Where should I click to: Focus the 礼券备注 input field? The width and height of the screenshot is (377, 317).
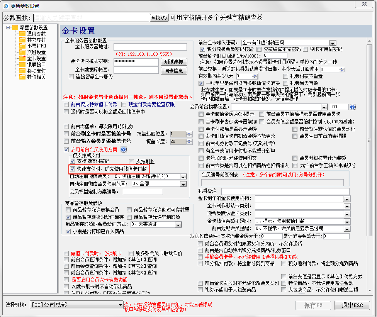pyautogui.click(x=285, y=191)
